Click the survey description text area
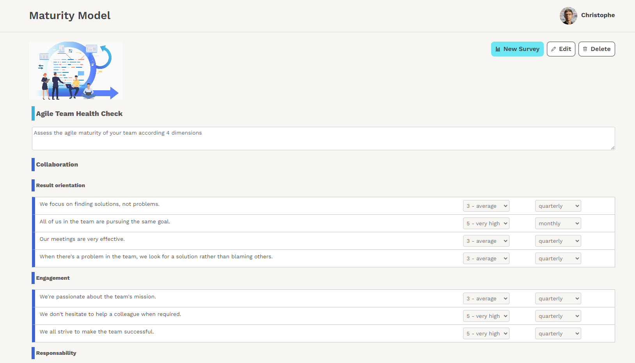This screenshot has width=635, height=363. [x=323, y=138]
